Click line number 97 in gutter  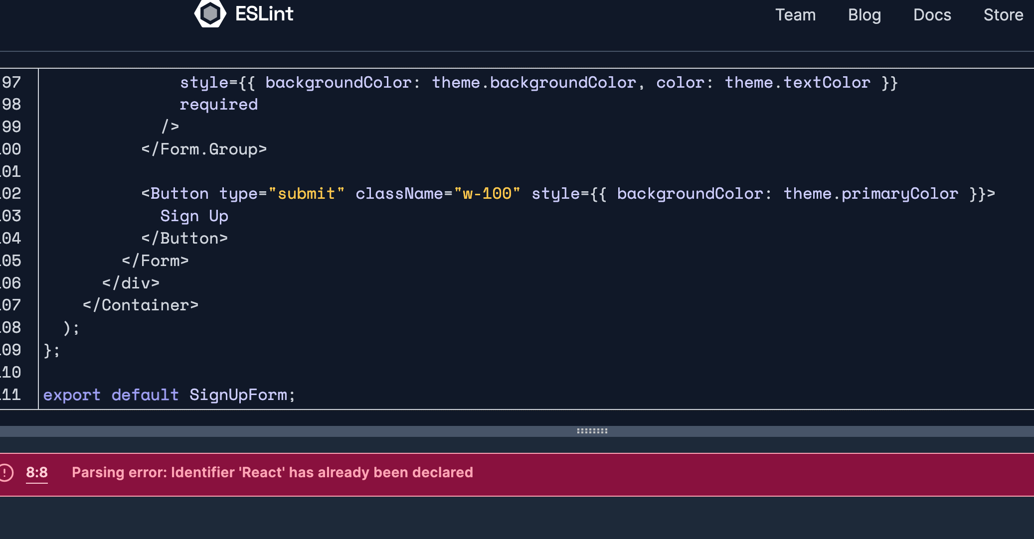click(x=11, y=82)
